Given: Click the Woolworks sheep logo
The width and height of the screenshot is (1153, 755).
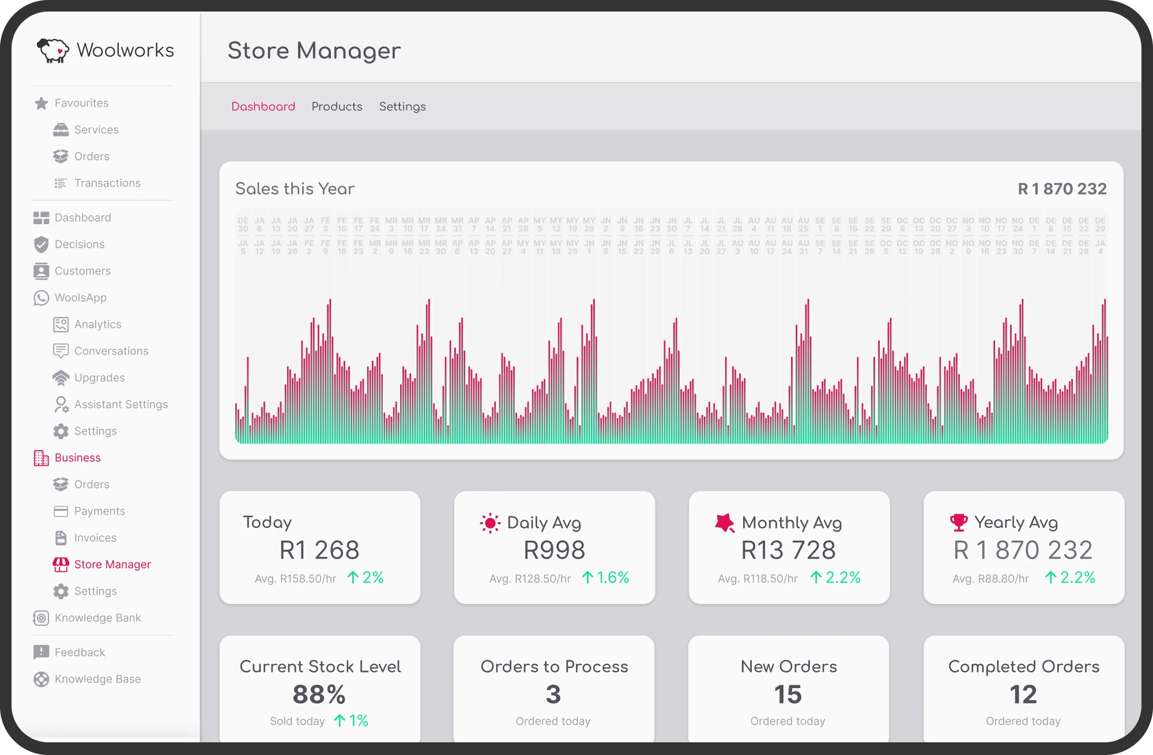Looking at the screenshot, I should tap(53, 50).
